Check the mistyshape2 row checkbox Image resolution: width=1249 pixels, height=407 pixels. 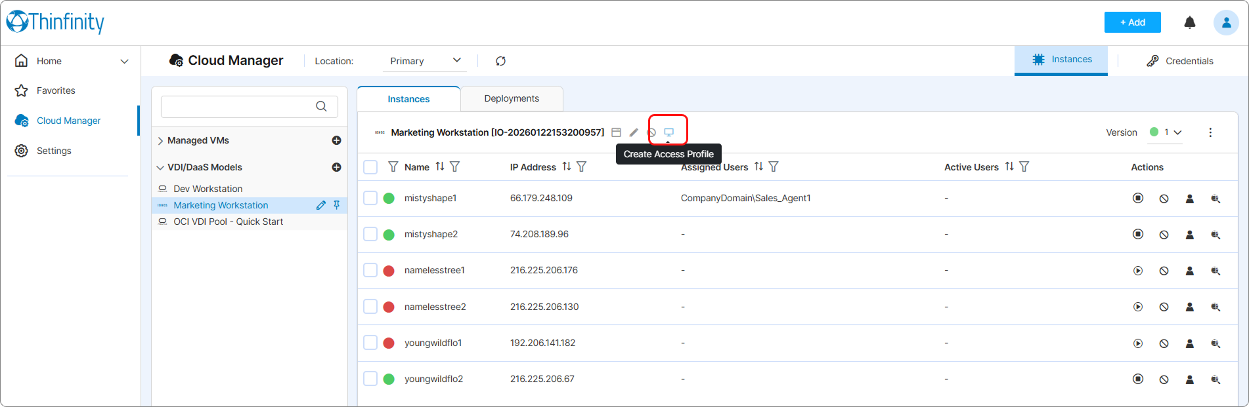(370, 234)
